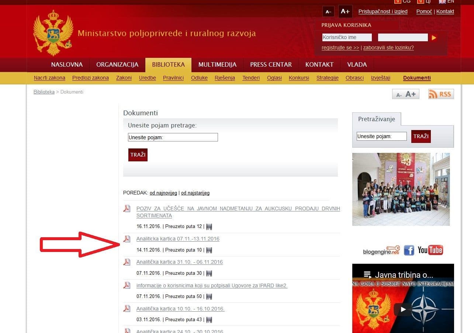The image size is (474, 333).
Task: Sort documents by od najstarijeg
Action: [195, 193]
